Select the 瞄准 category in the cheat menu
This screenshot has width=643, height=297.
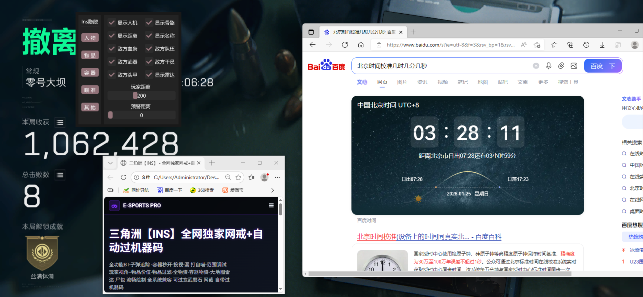[x=90, y=89]
